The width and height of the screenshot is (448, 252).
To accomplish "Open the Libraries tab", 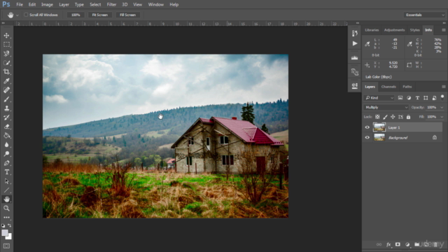I will 372,30.
